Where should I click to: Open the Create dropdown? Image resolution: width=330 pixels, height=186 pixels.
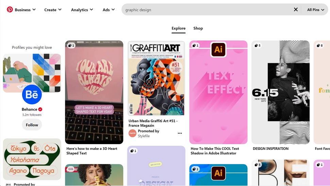[53, 10]
